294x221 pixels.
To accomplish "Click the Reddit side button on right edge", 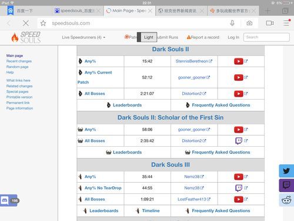I will [x=286, y=200].
